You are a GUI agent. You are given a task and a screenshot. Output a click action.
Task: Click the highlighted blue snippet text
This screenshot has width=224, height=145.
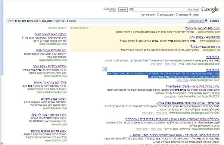[x=163, y=75]
